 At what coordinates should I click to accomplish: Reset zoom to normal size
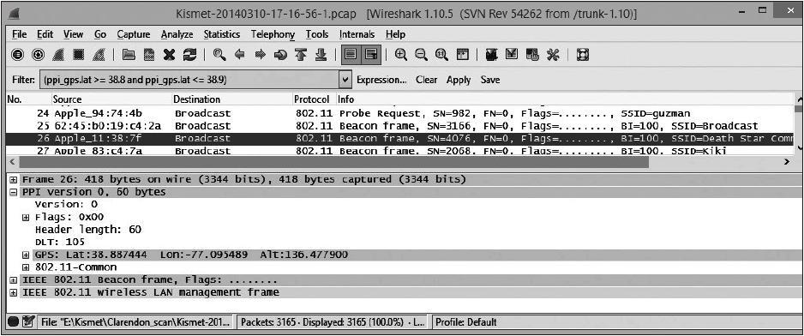point(441,55)
